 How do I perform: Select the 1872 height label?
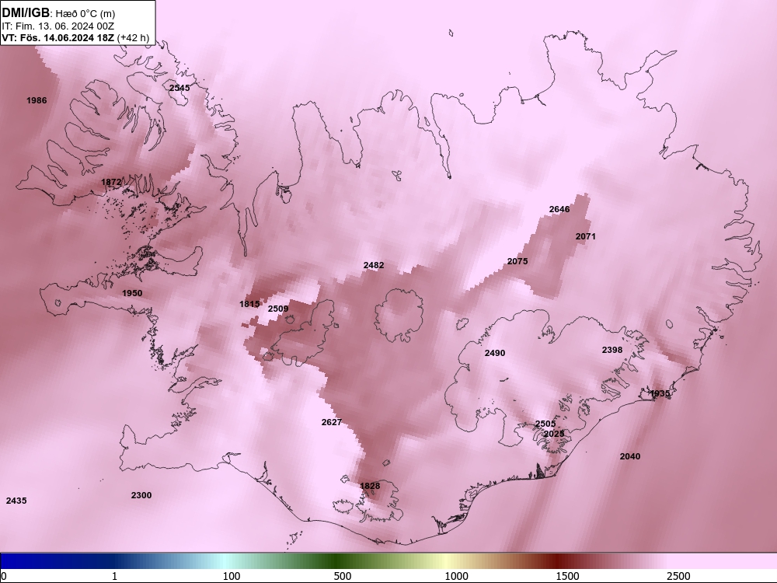click(111, 182)
